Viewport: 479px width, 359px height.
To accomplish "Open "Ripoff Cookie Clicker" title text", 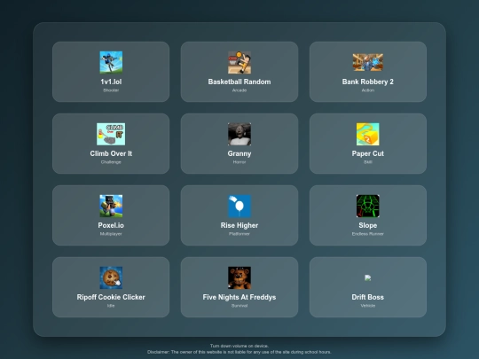I will (111, 297).
